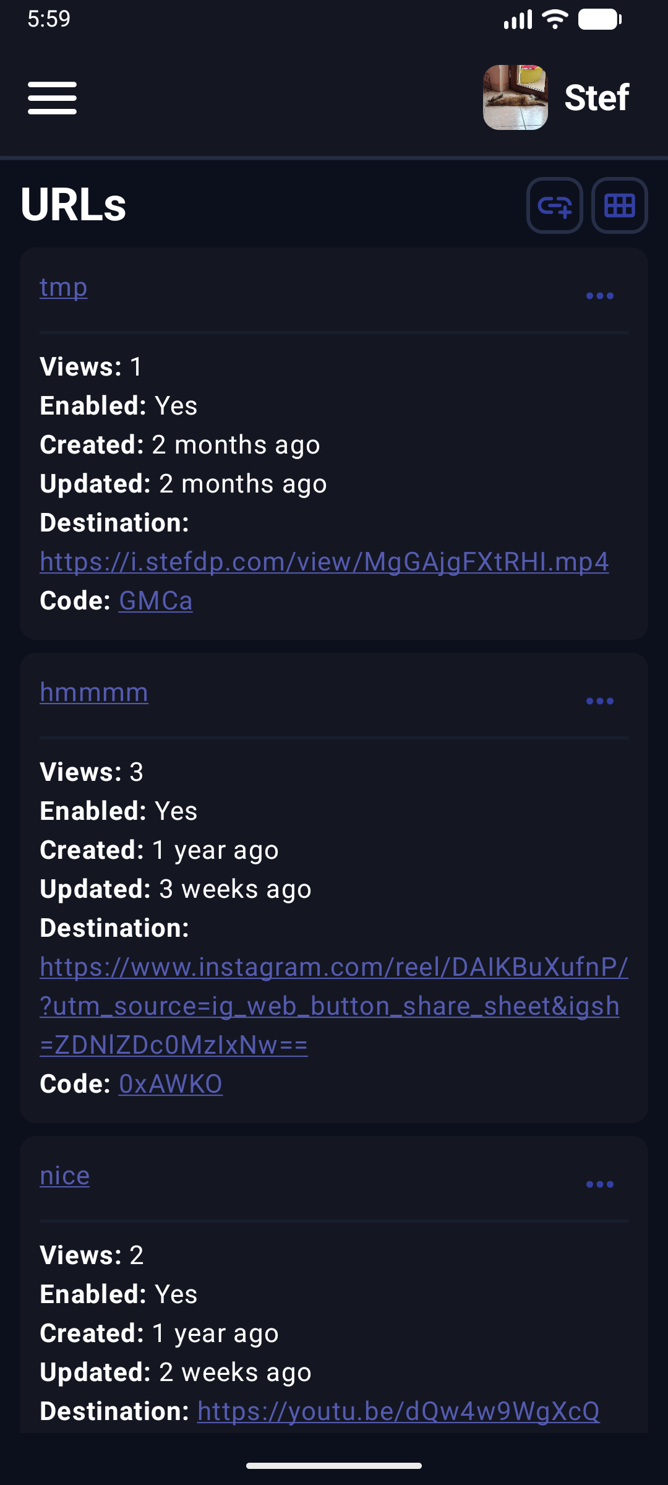Switch to table grid view icon
Screen dimensions: 668x1485
click(x=620, y=205)
